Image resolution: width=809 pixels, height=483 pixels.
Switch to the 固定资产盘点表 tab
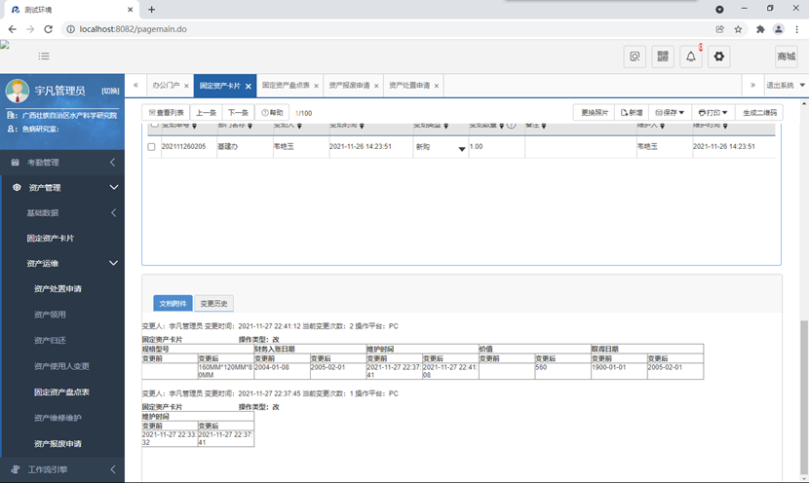click(x=286, y=86)
